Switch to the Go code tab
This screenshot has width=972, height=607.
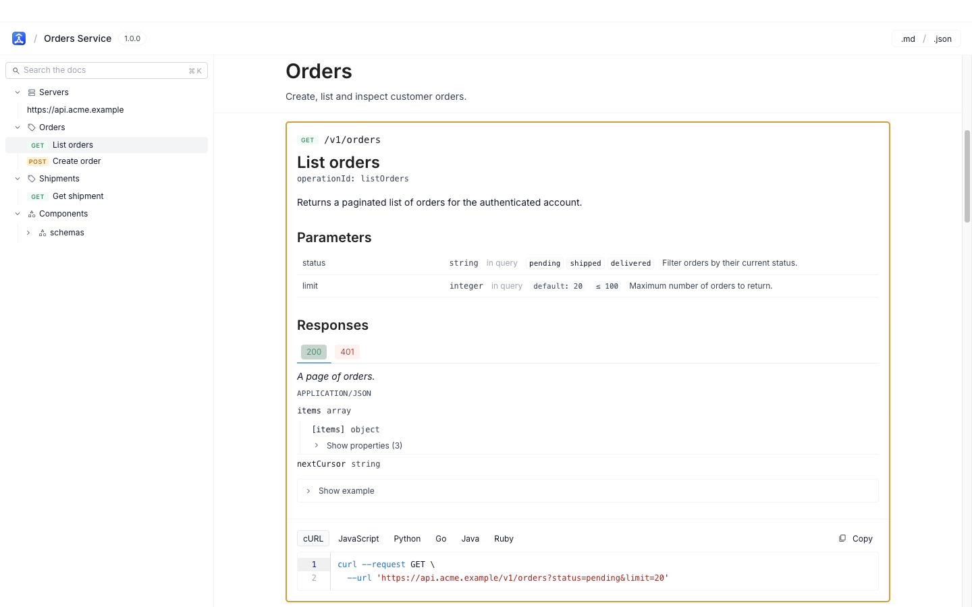(441, 539)
